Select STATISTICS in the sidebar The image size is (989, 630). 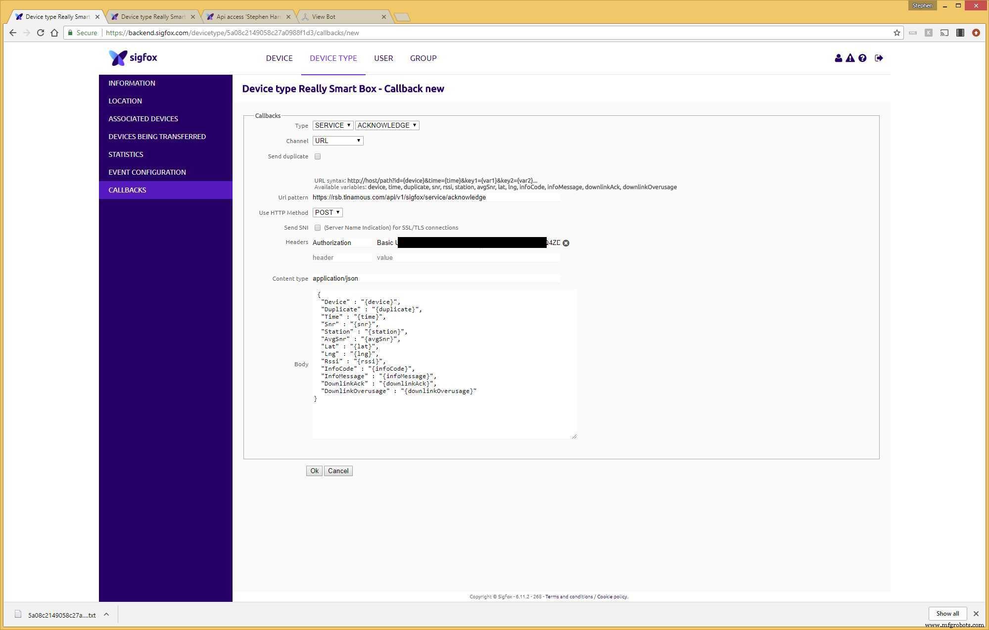126,154
